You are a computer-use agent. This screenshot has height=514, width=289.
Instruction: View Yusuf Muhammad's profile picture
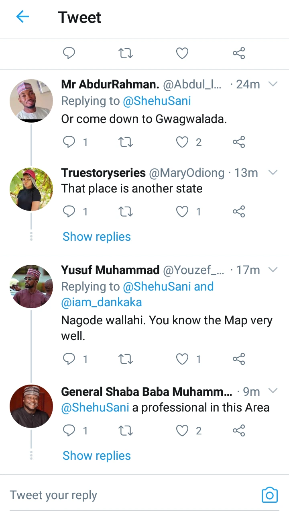coord(31,287)
